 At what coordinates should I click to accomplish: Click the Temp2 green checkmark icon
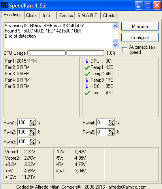[x=87, y=74]
